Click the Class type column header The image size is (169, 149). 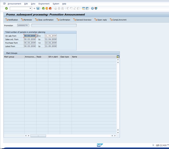[66, 57]
